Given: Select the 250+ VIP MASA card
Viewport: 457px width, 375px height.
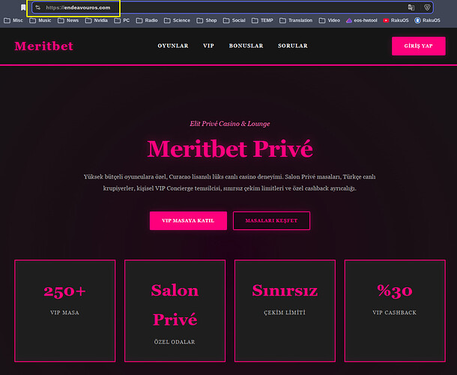Looking at the screenshot, I should pos(65,310).
